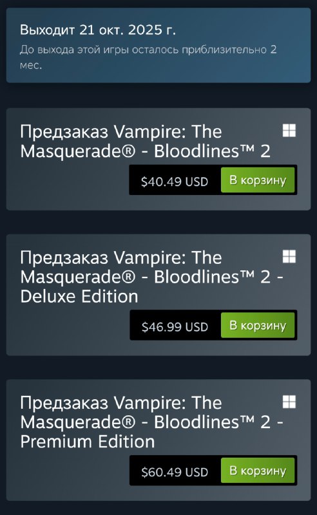The height and width of the screenshot is (515, 317).
Task: Click the $46.99 USD price label
Action: click(x=175, y=327)
